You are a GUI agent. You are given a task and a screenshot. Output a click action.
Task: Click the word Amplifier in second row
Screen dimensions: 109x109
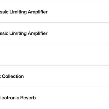38,34
